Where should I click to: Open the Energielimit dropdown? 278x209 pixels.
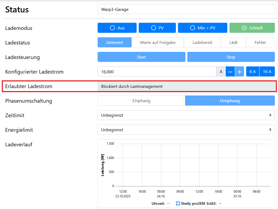click(186, 130)
